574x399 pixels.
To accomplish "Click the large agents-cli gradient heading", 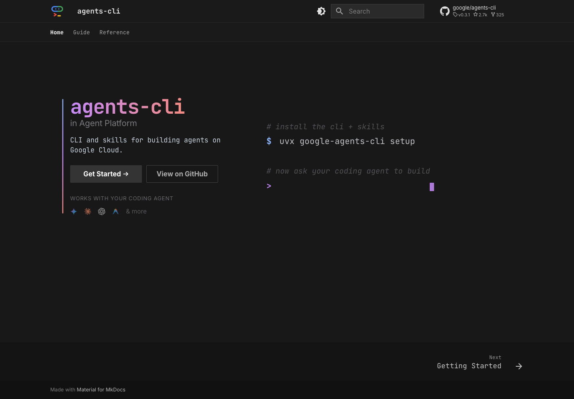I will tap(128, 107).
